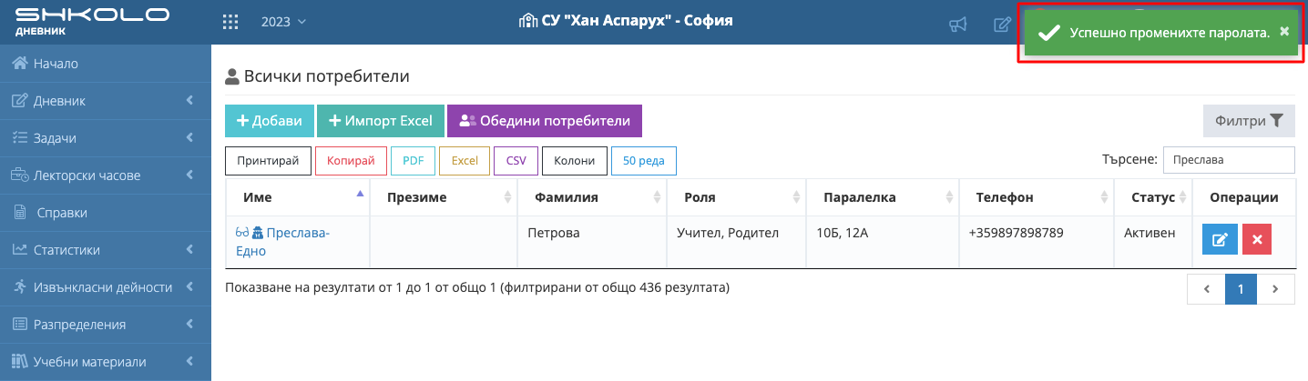Open the 50 реда rows dropdown
This screenshot has width=1308, height=381.
point(644,161)
